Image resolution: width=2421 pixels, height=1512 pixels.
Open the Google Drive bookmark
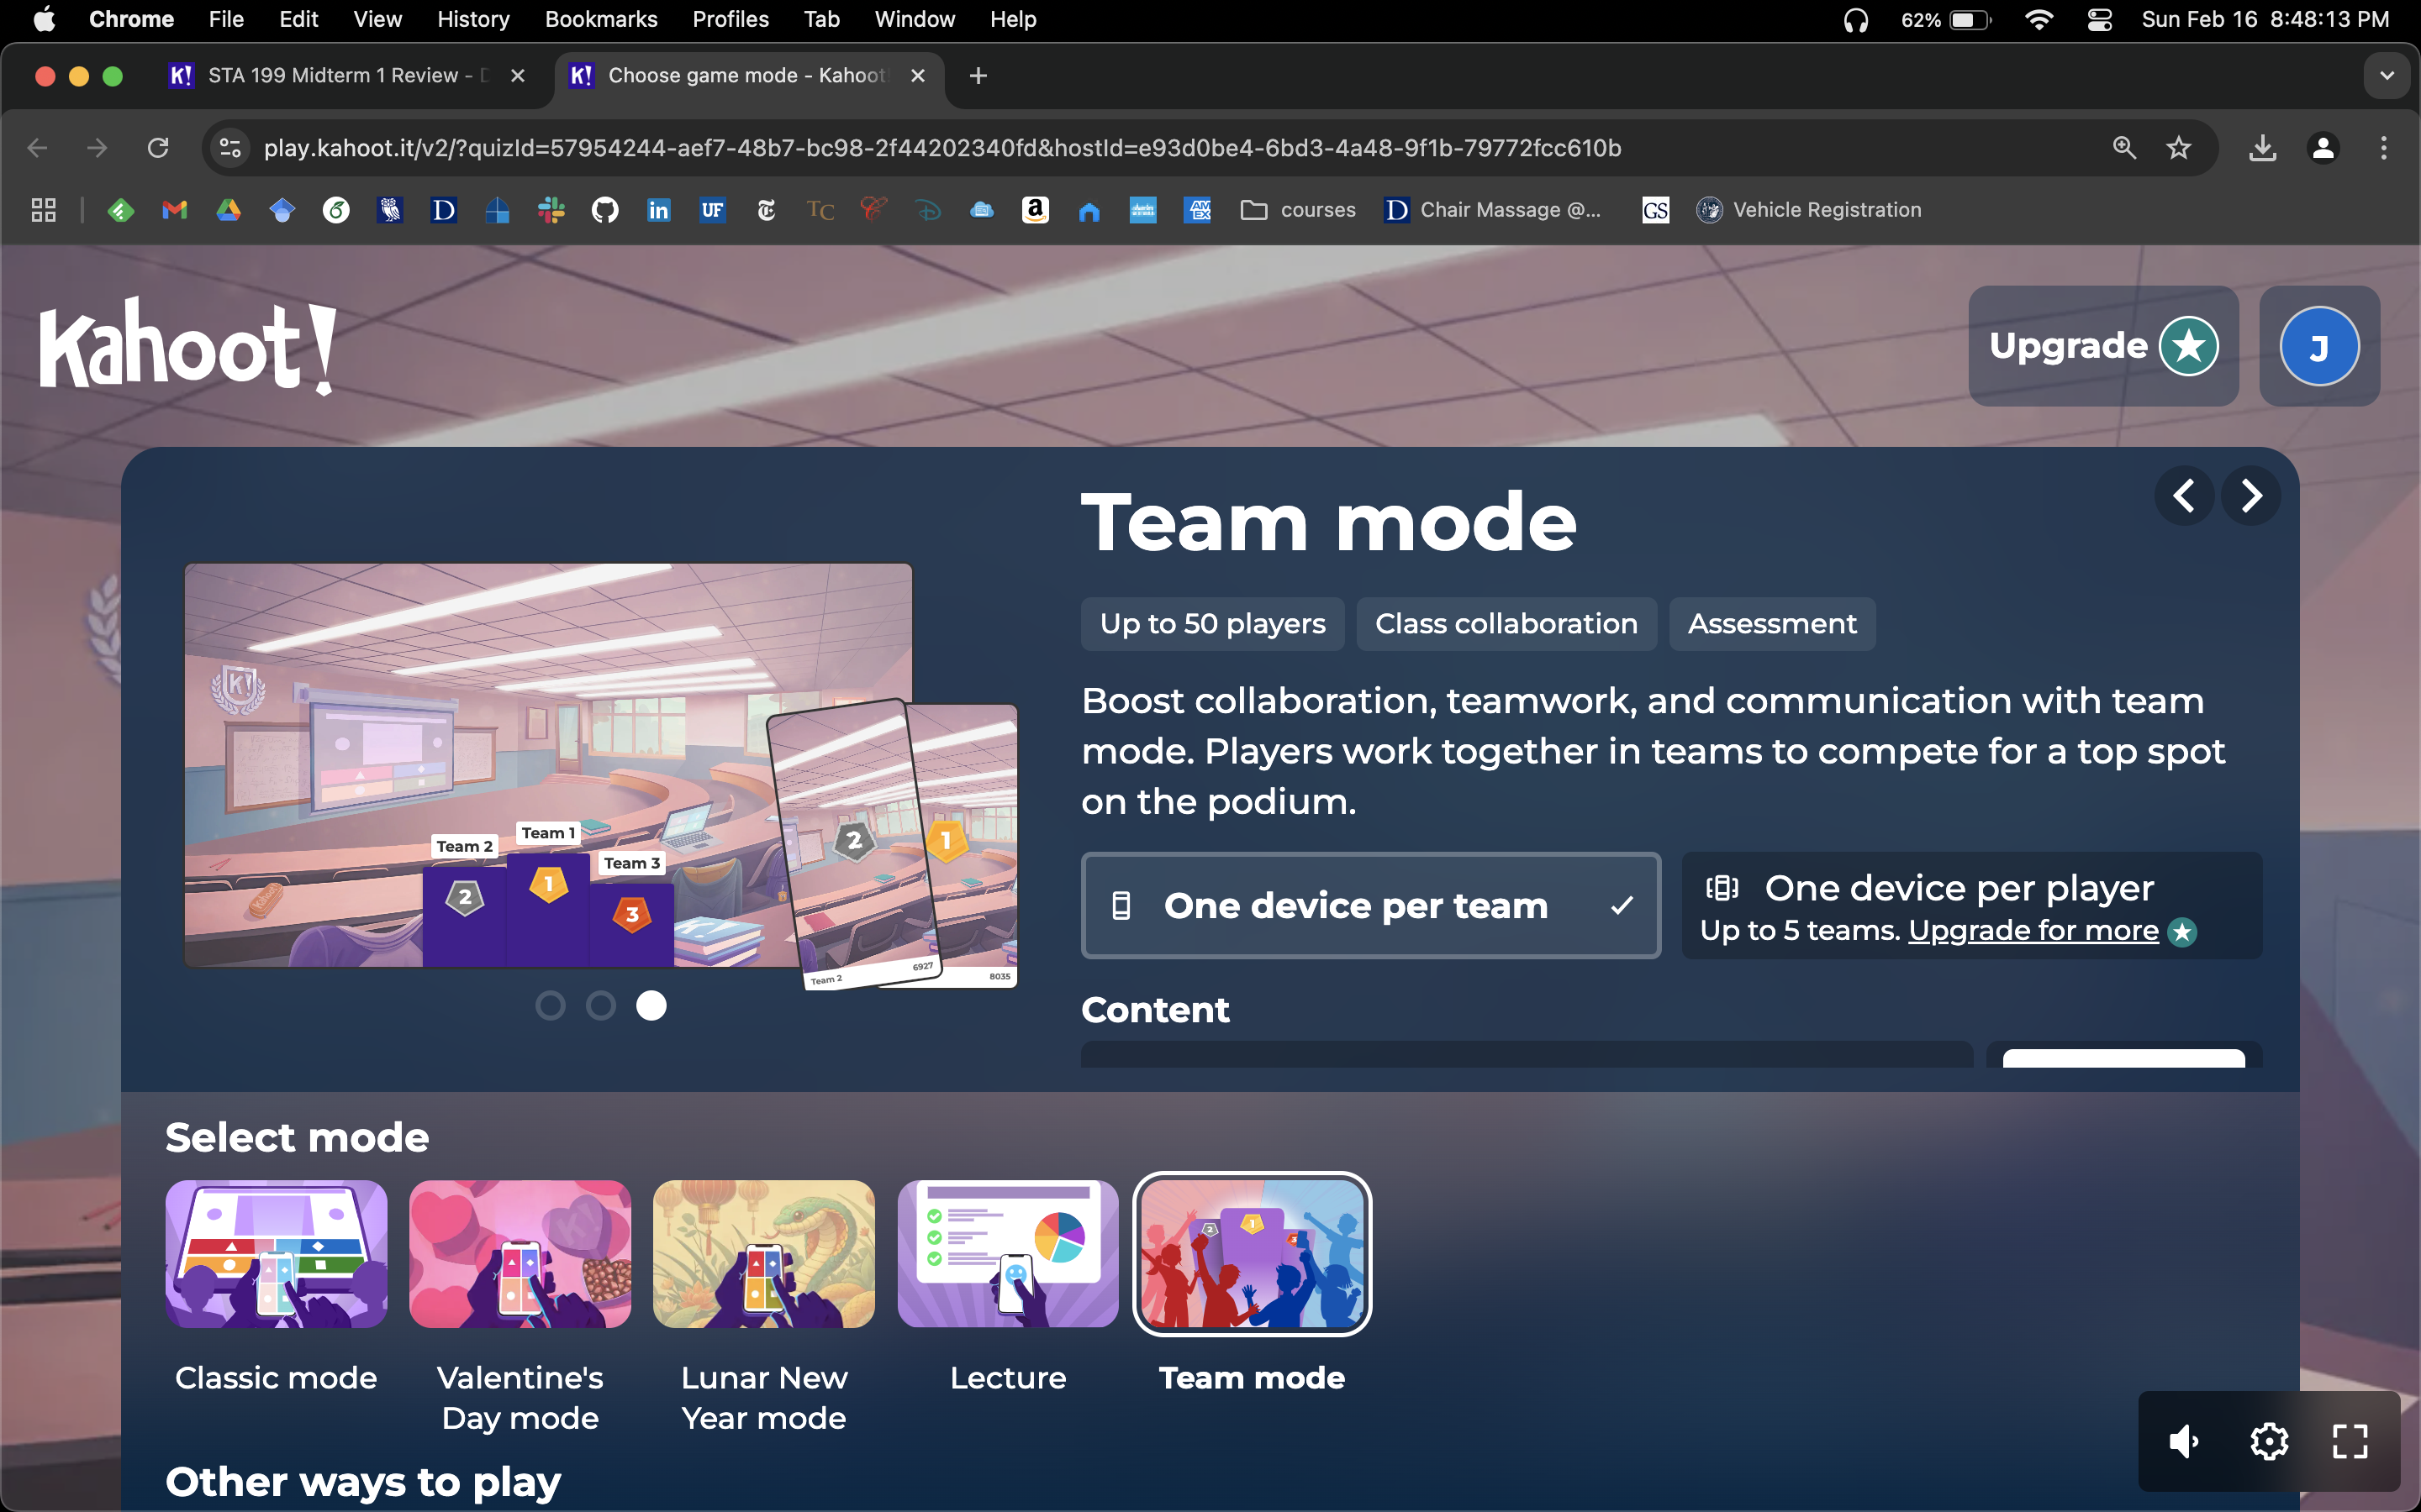pyautogui.click(x=229, y=210)
